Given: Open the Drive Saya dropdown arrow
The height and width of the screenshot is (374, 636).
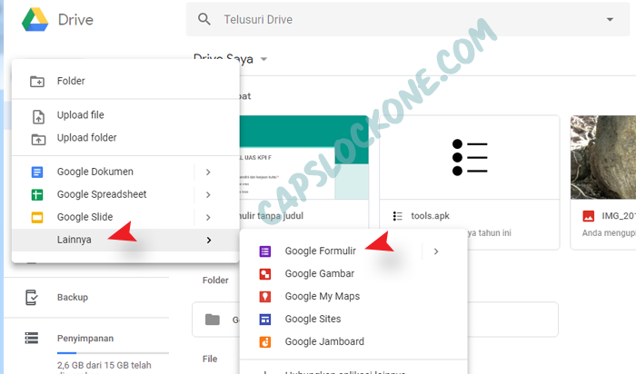Looking at the screenshot, I should [263, 59].
